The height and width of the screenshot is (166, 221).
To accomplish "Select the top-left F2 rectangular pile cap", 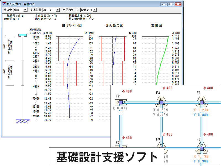I will tap(121, 103).
